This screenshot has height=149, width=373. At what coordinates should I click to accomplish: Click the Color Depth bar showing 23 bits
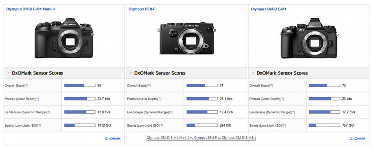[325, 99]
